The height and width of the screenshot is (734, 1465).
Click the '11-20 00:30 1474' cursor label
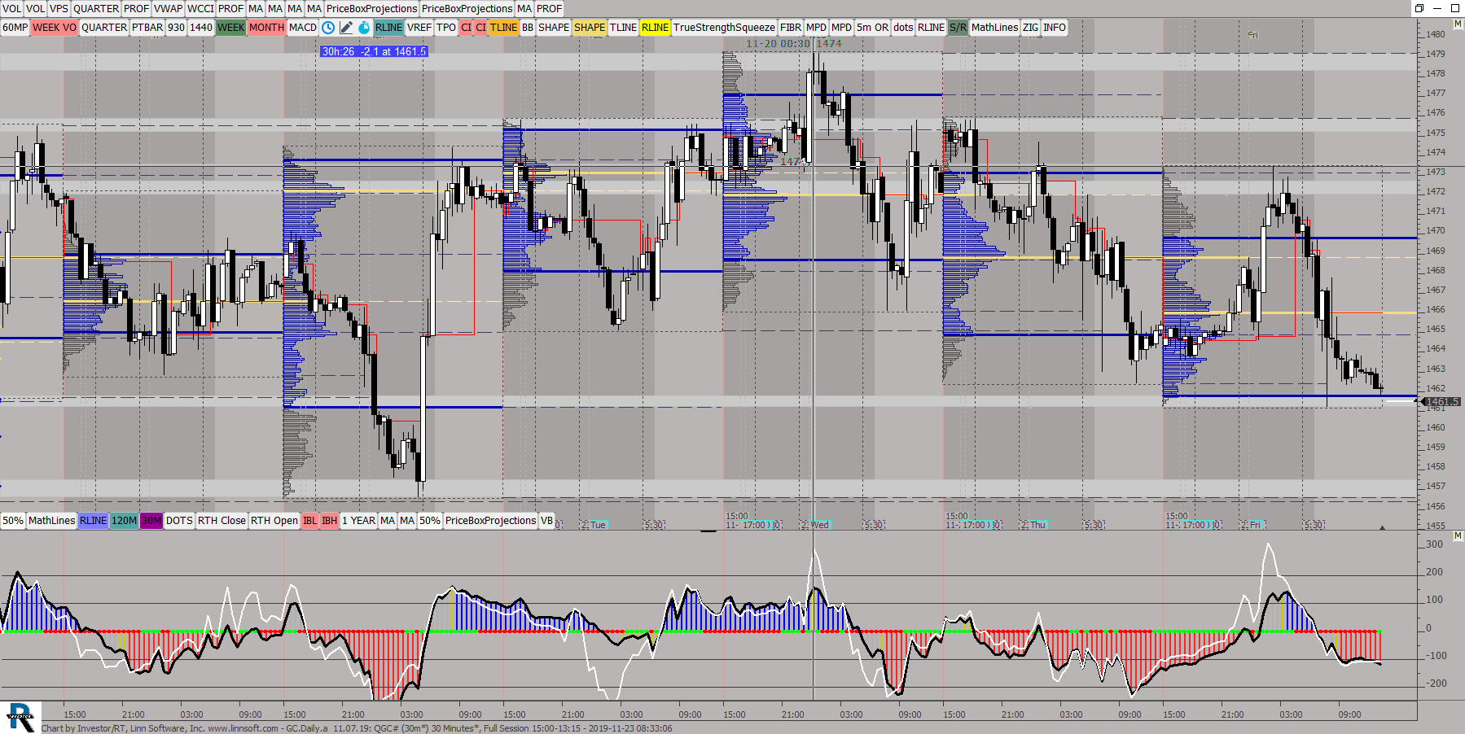[794, 44]
